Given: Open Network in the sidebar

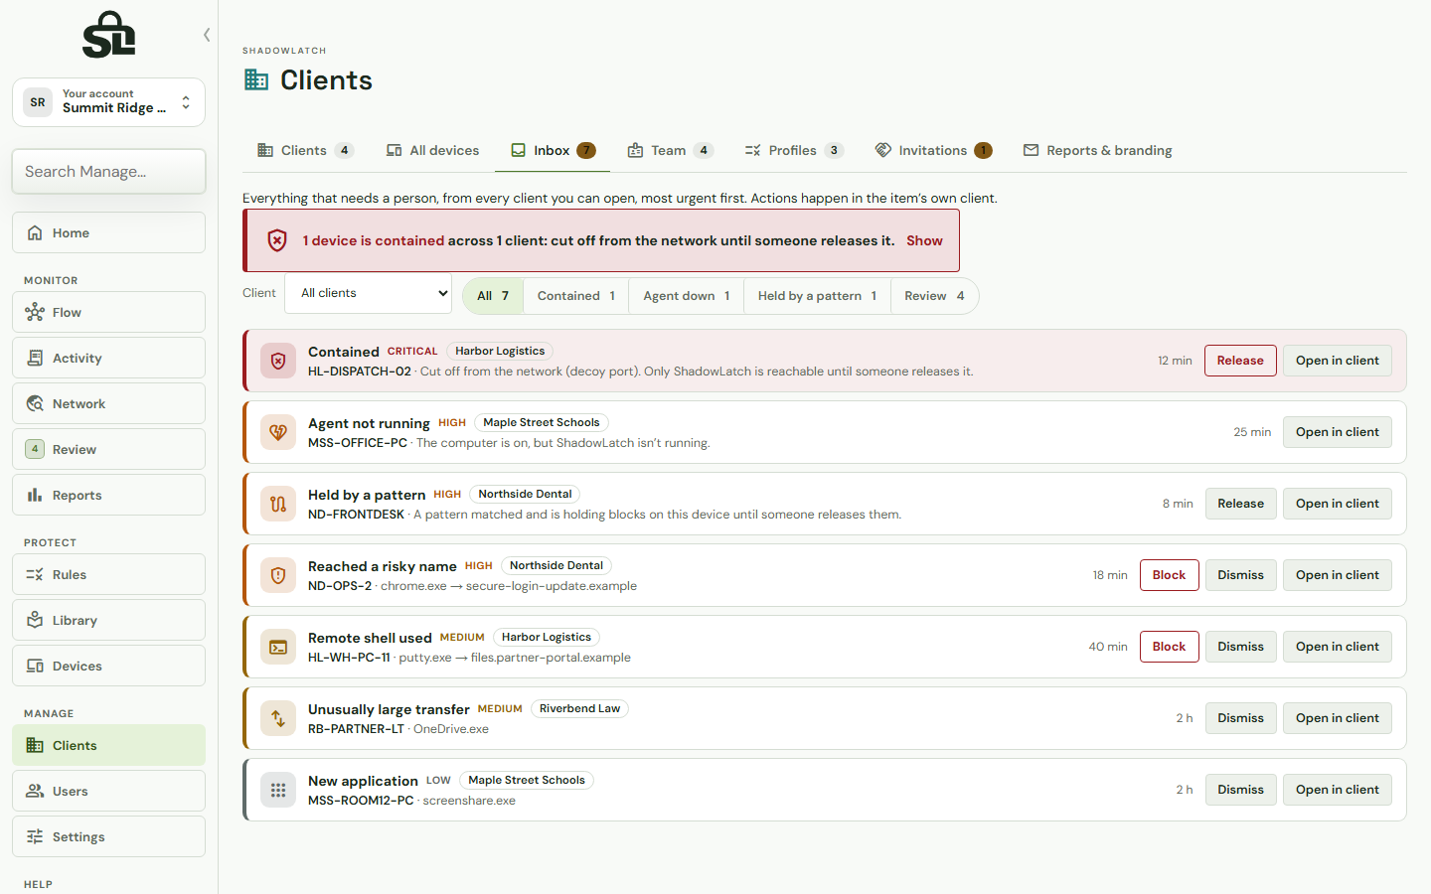Looking at the screenshot, I should 108,403.
